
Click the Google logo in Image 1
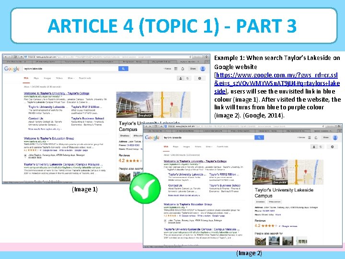point(12,69)
